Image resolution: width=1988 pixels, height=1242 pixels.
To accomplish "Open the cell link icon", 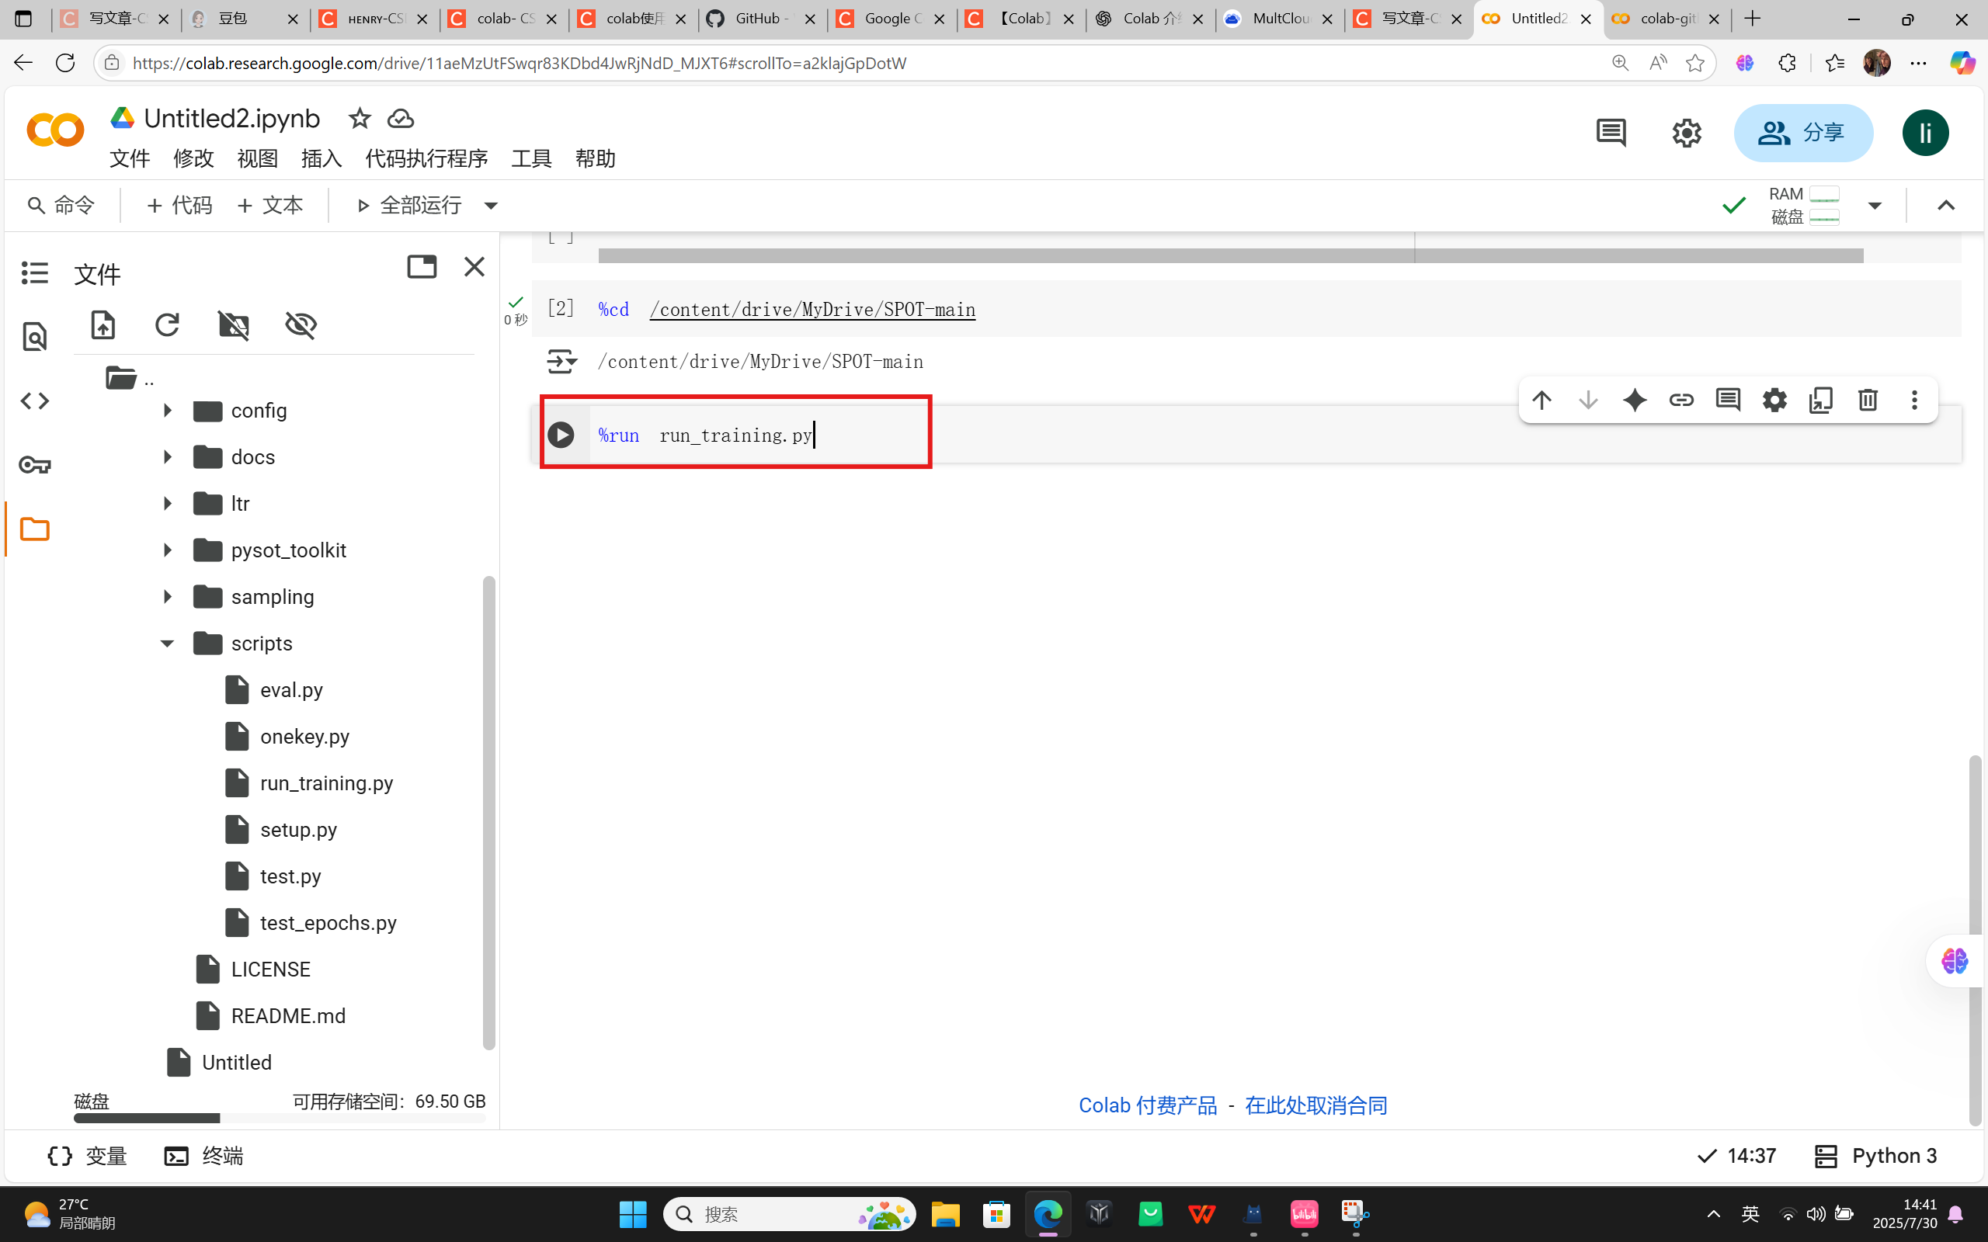I will (x=1680, y=400).
